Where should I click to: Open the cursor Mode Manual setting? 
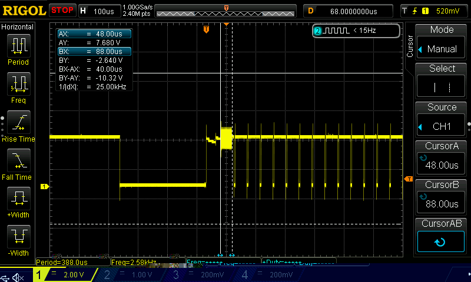tap(440, 49)
